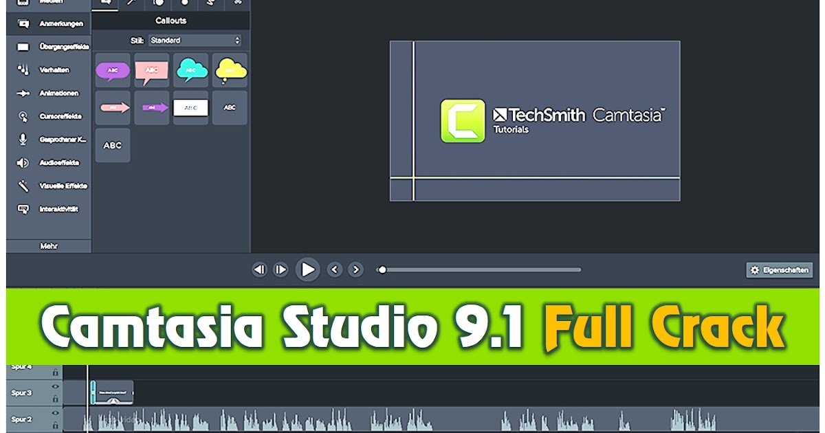Click the Mehr button below sidebar
The height and width of the screenshot is (433, 825).
(x=48, y=245)
